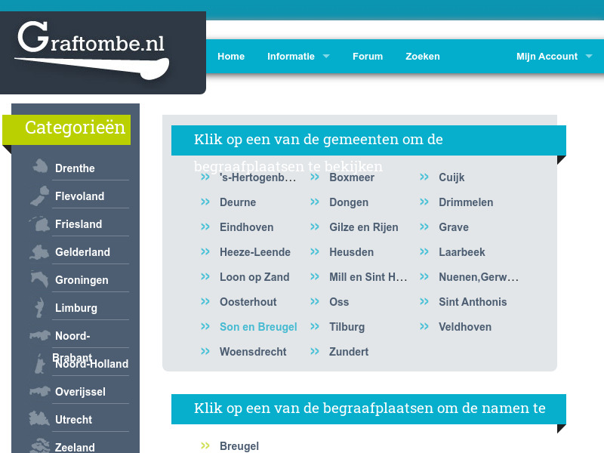
Task: Click the chevron icon next to Breugel
Action: 204,444
